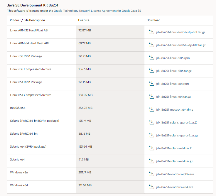Click download icon for jdk-8u251-linux-arm32-vfp-hflt.tar.gz

(x=151, y=32)
